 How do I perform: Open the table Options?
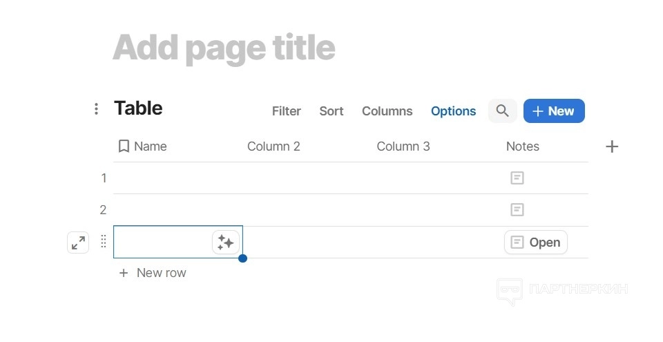point(453,111)
